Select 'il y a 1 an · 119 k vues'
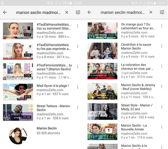The height and width of the screenshot is (149, 168). [137, 138]
